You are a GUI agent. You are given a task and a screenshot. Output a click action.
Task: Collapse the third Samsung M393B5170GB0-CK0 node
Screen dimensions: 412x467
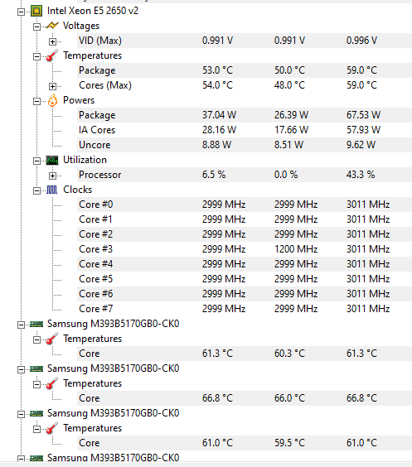21,414
